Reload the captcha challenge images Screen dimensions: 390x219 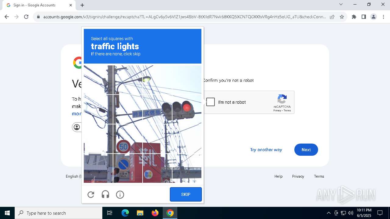91,195
